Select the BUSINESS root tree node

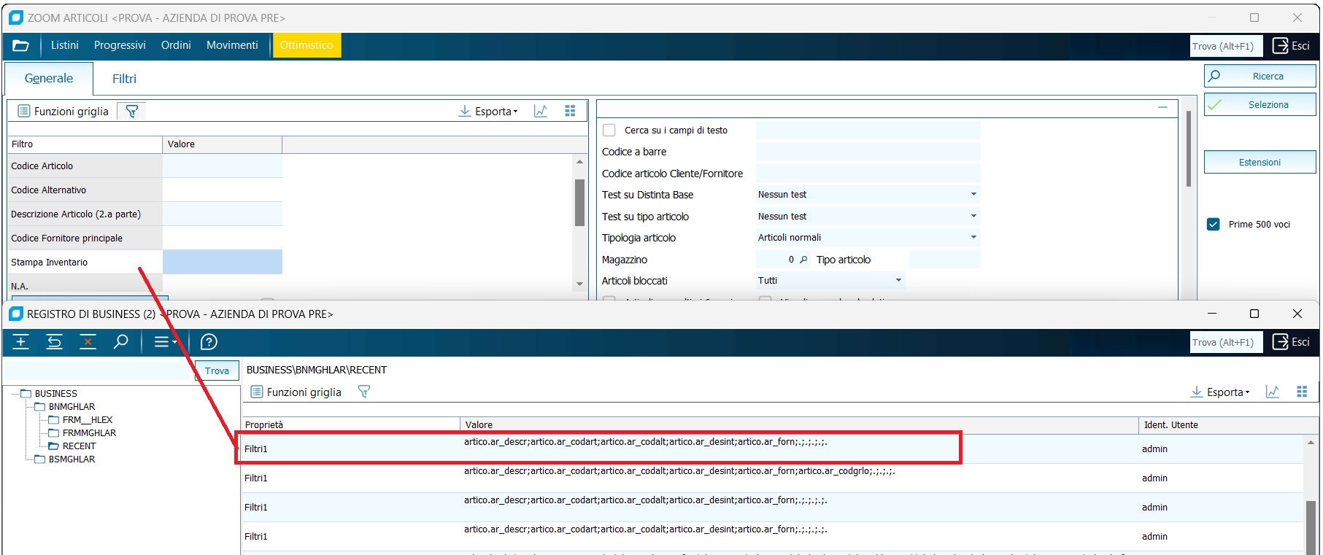tap(55, 393)
